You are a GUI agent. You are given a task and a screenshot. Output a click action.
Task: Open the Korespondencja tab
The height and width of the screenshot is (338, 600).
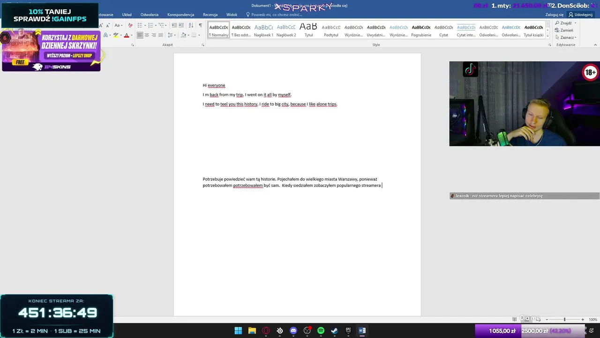tap(180, 15)
